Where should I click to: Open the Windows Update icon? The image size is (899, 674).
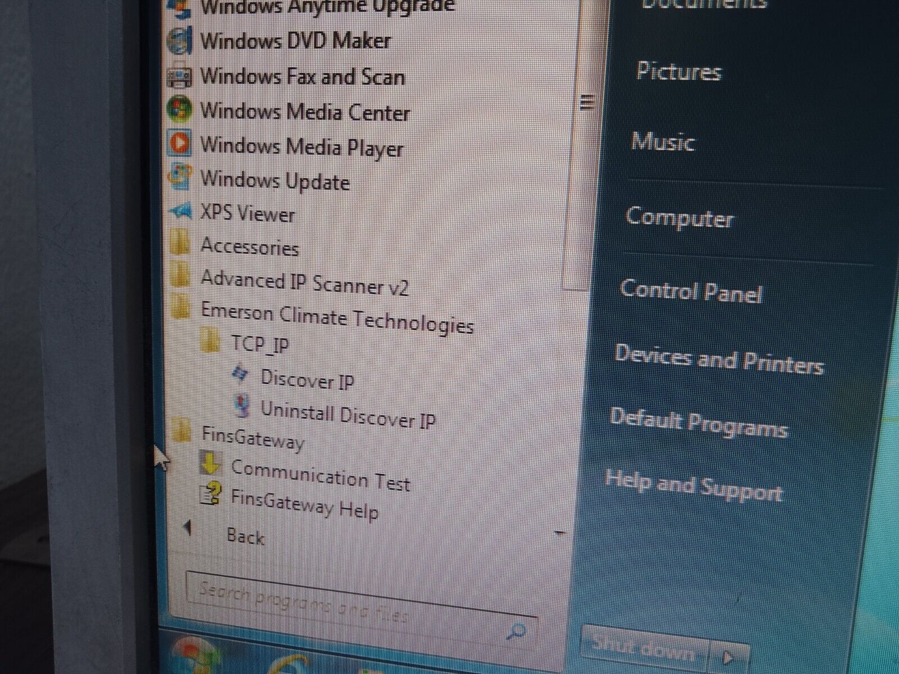point(180,177)
